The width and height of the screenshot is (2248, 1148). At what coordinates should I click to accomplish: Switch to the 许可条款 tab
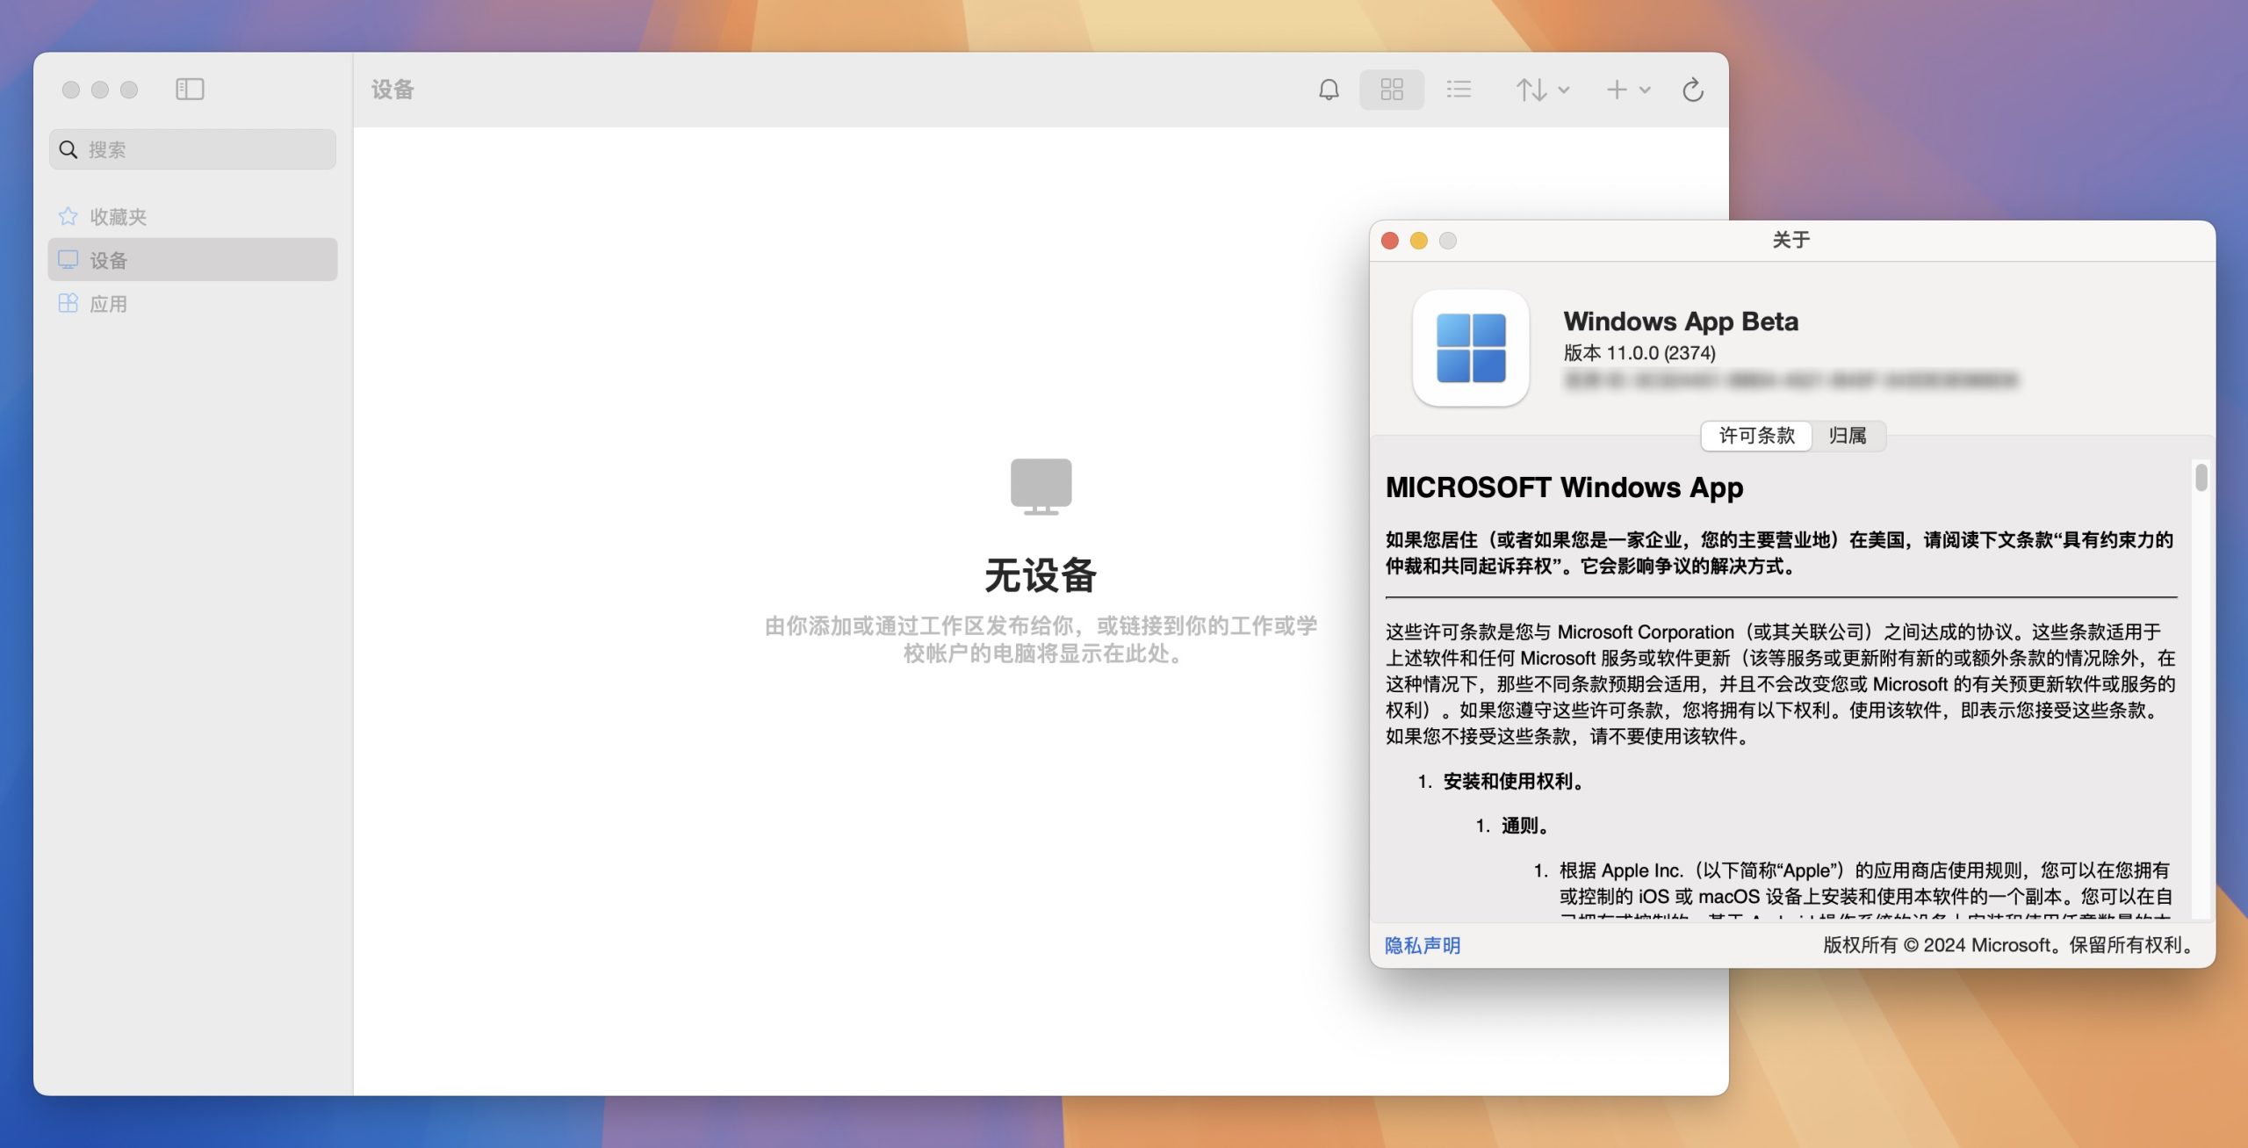point(1756,436)
